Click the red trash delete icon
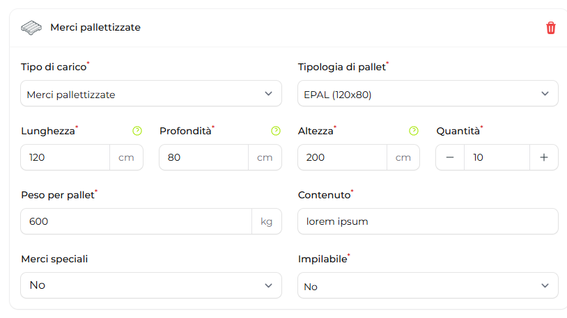Image resolution: width=567 pixels, height=318 pixels. (551, 28)
